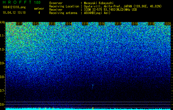Select the 1318 time label
Viewport: 173px width, 110px height.
click(135, 24)
